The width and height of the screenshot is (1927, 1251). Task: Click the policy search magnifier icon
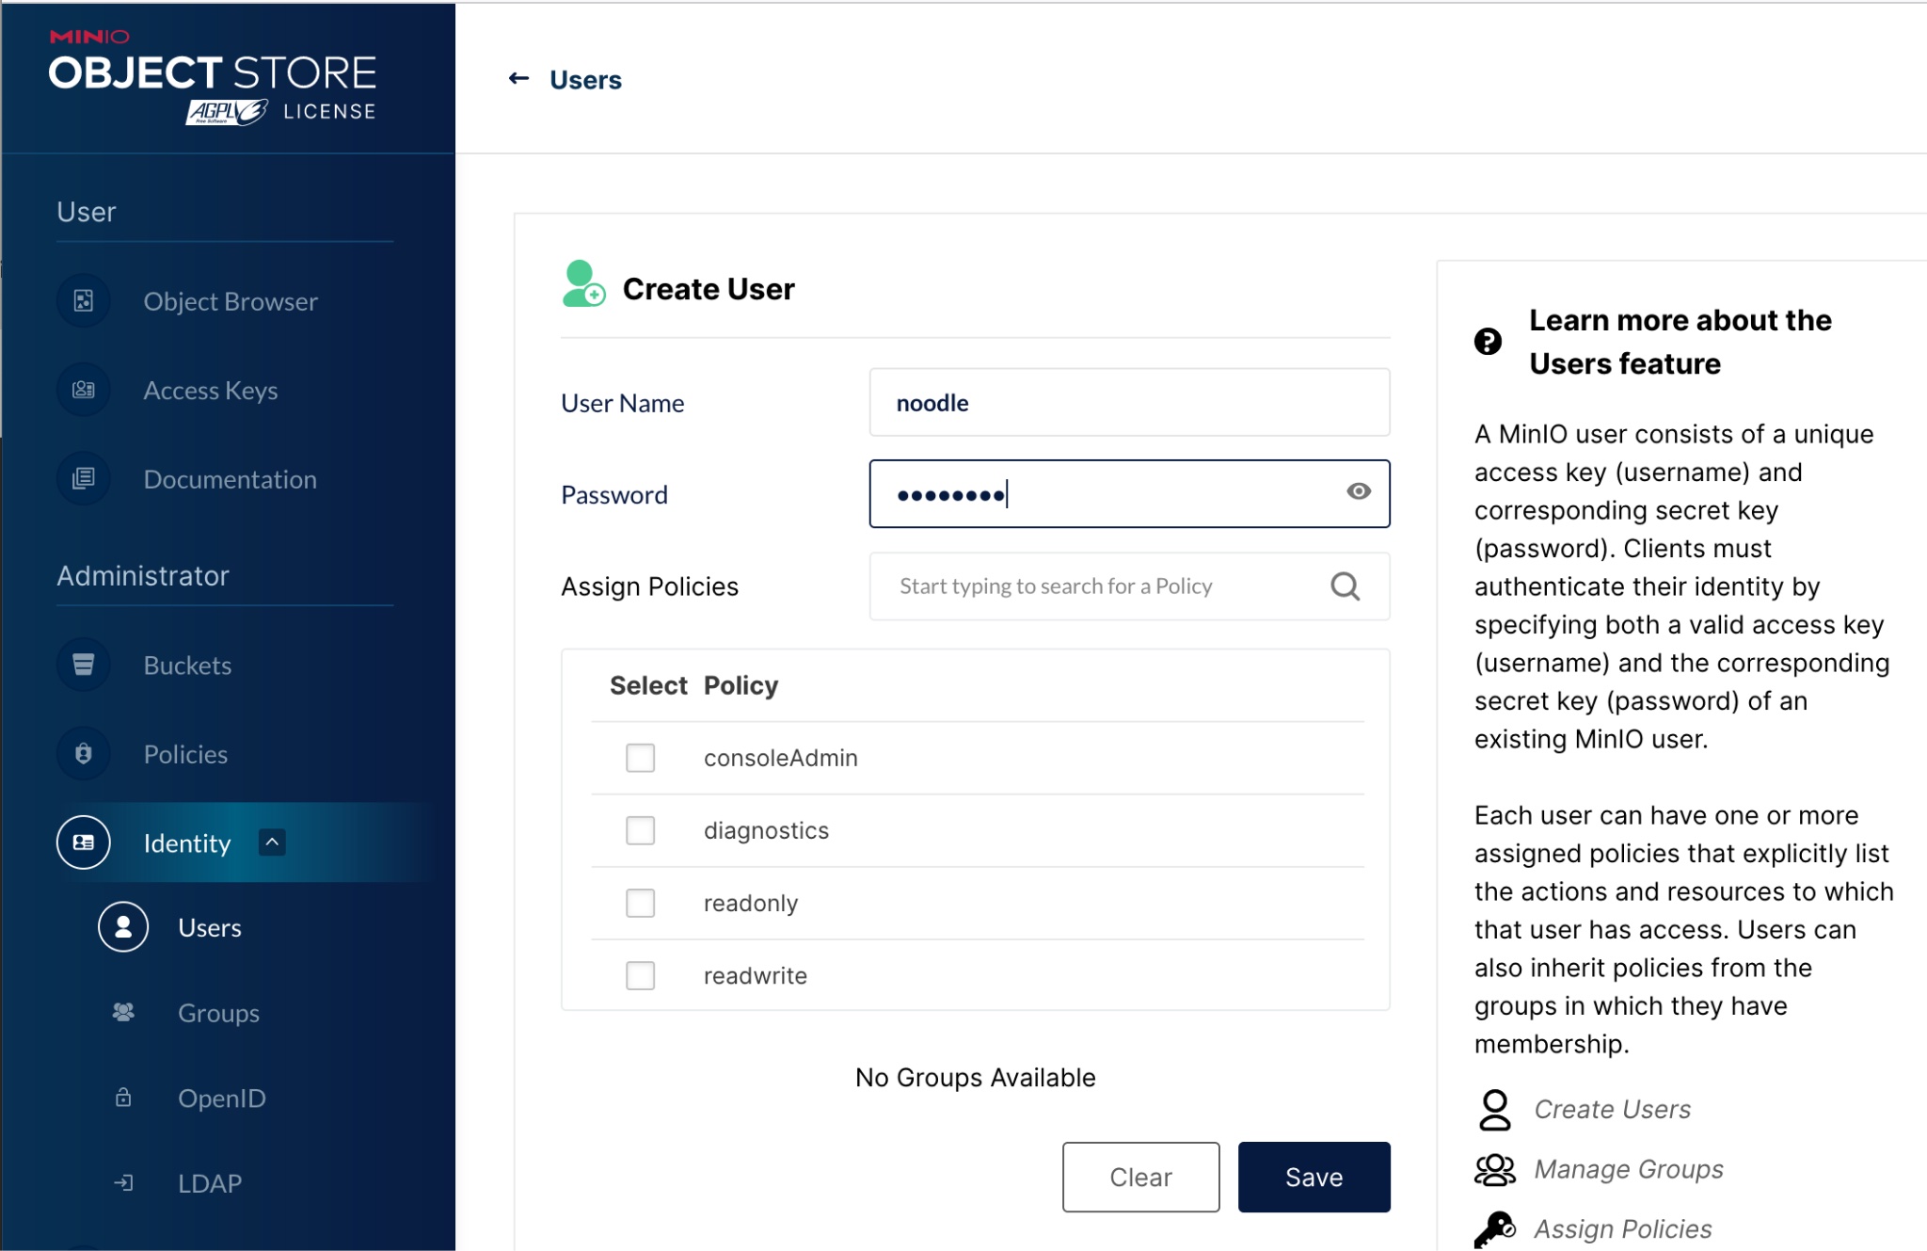click(1345, 586)
